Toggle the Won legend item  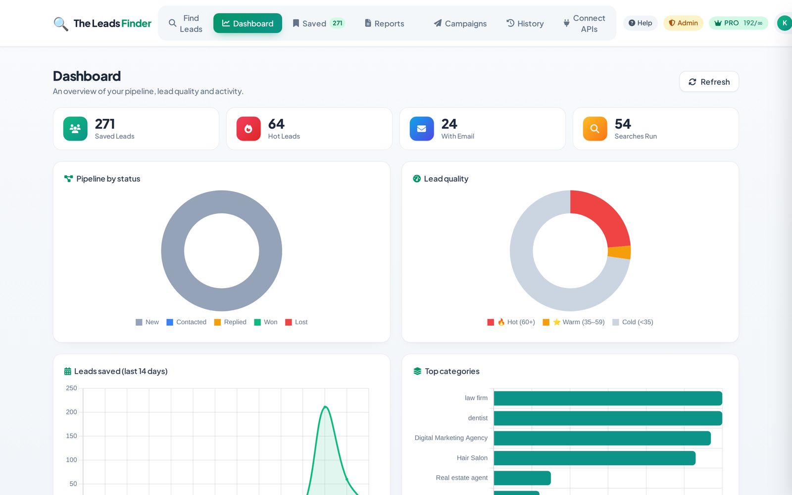pos(266,322)
